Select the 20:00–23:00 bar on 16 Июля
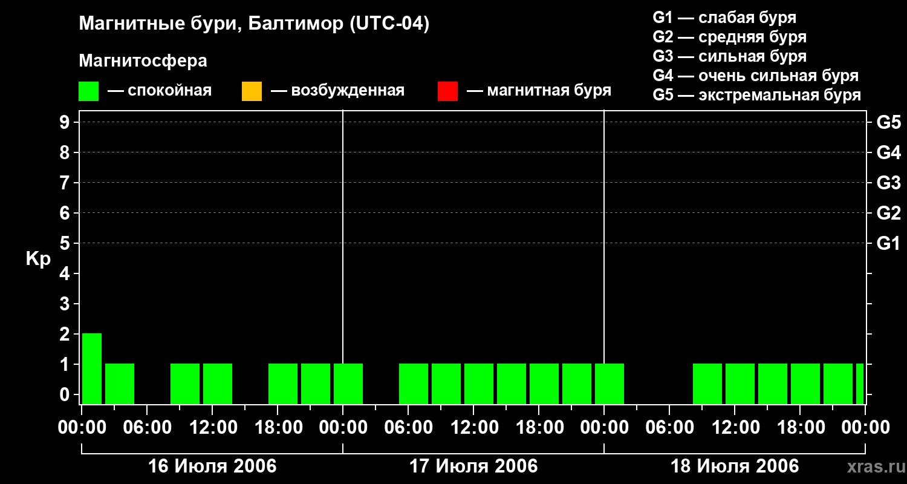This screenshot has width=907, height=484. pyautogui.click(x=316, y=384)
